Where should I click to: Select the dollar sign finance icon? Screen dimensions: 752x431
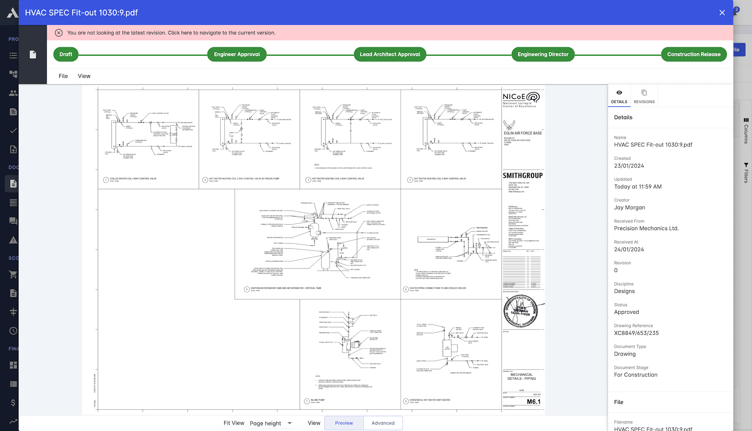13,402
